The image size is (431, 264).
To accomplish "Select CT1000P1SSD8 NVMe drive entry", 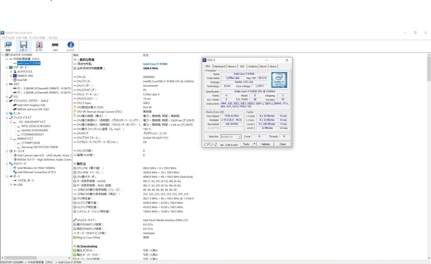I will click(x=31, y=143).
